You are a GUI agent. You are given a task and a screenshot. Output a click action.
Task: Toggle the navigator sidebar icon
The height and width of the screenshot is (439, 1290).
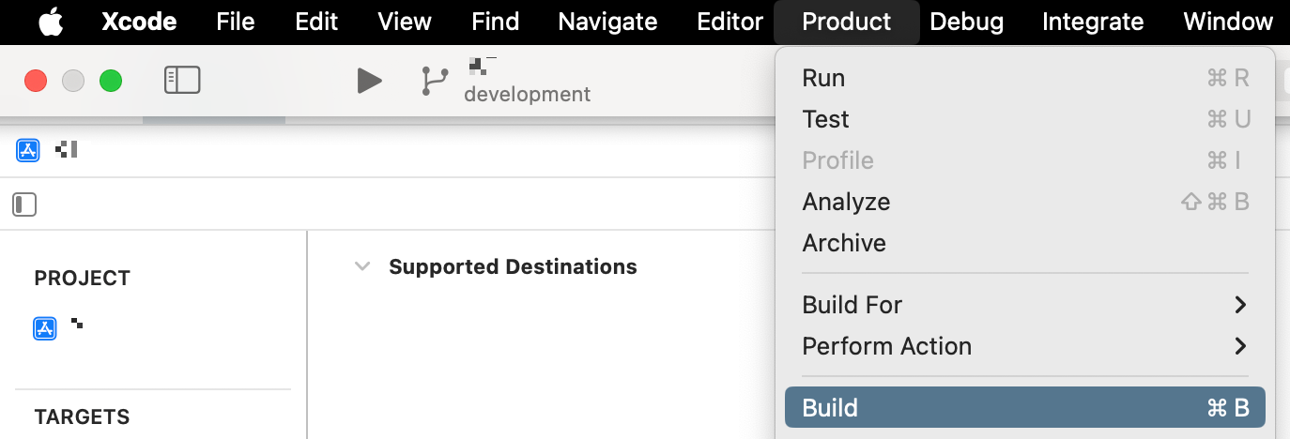182,81
